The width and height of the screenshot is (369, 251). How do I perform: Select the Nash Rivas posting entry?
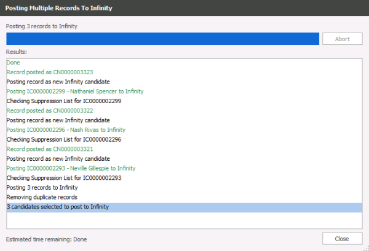pos(66,129)
